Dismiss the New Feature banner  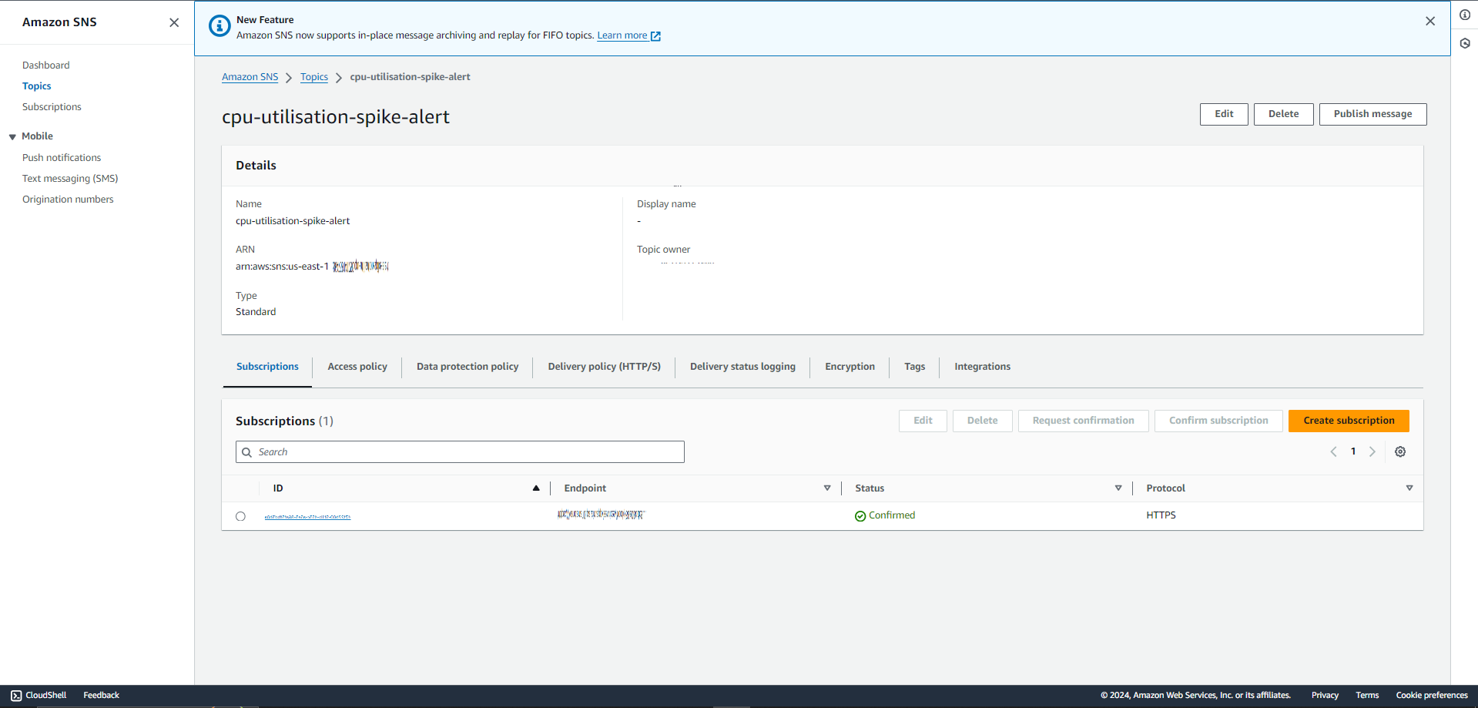click(x=1430, y=22)
